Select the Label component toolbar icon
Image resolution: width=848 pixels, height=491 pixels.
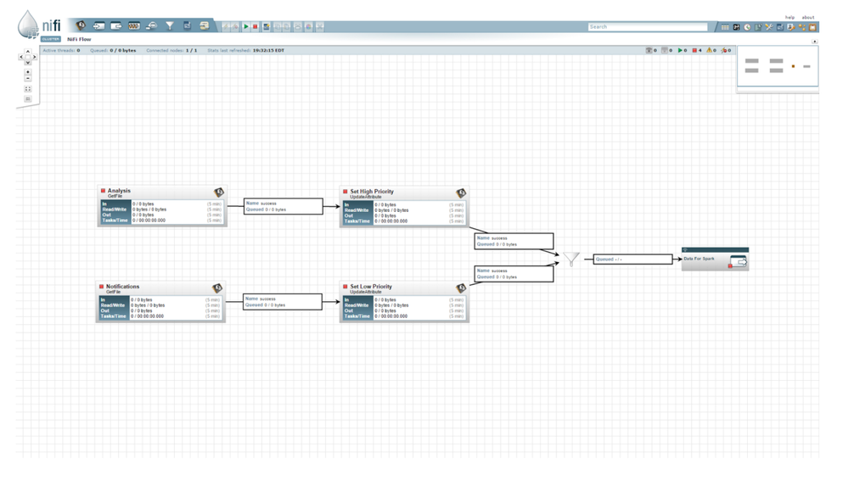click(205, 25)
